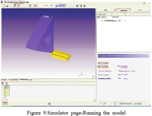Click the Post button
This screenshot has width=152, height=116.
(141, 10)
